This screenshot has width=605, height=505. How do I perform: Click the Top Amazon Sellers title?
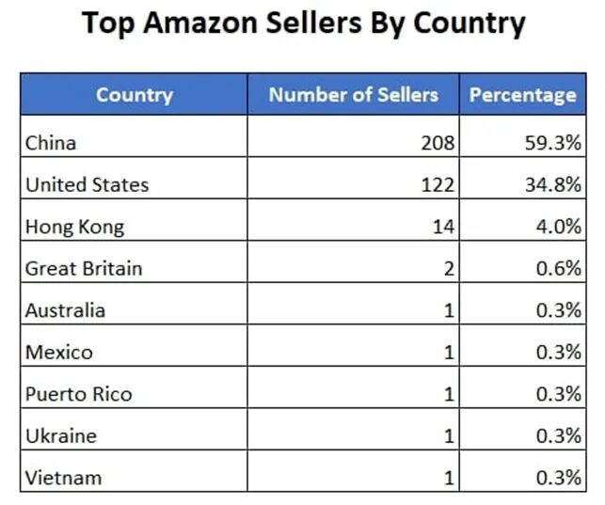pos(304,24)
